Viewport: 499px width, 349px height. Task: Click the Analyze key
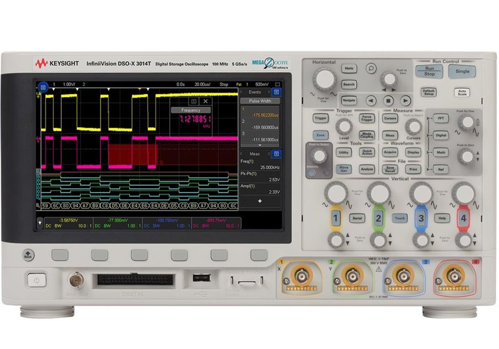367,169
